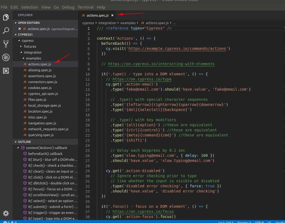Viewport: 285px width, 223px height.
Task: Open the Extensions view icon
Action: coord(6,70)
